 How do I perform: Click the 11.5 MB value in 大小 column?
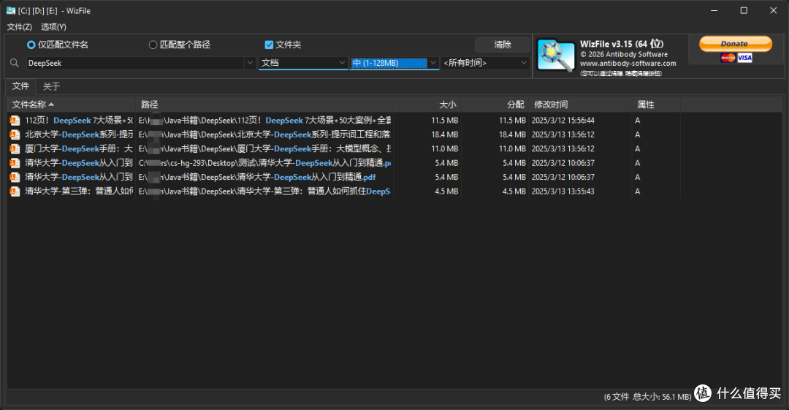445,121
